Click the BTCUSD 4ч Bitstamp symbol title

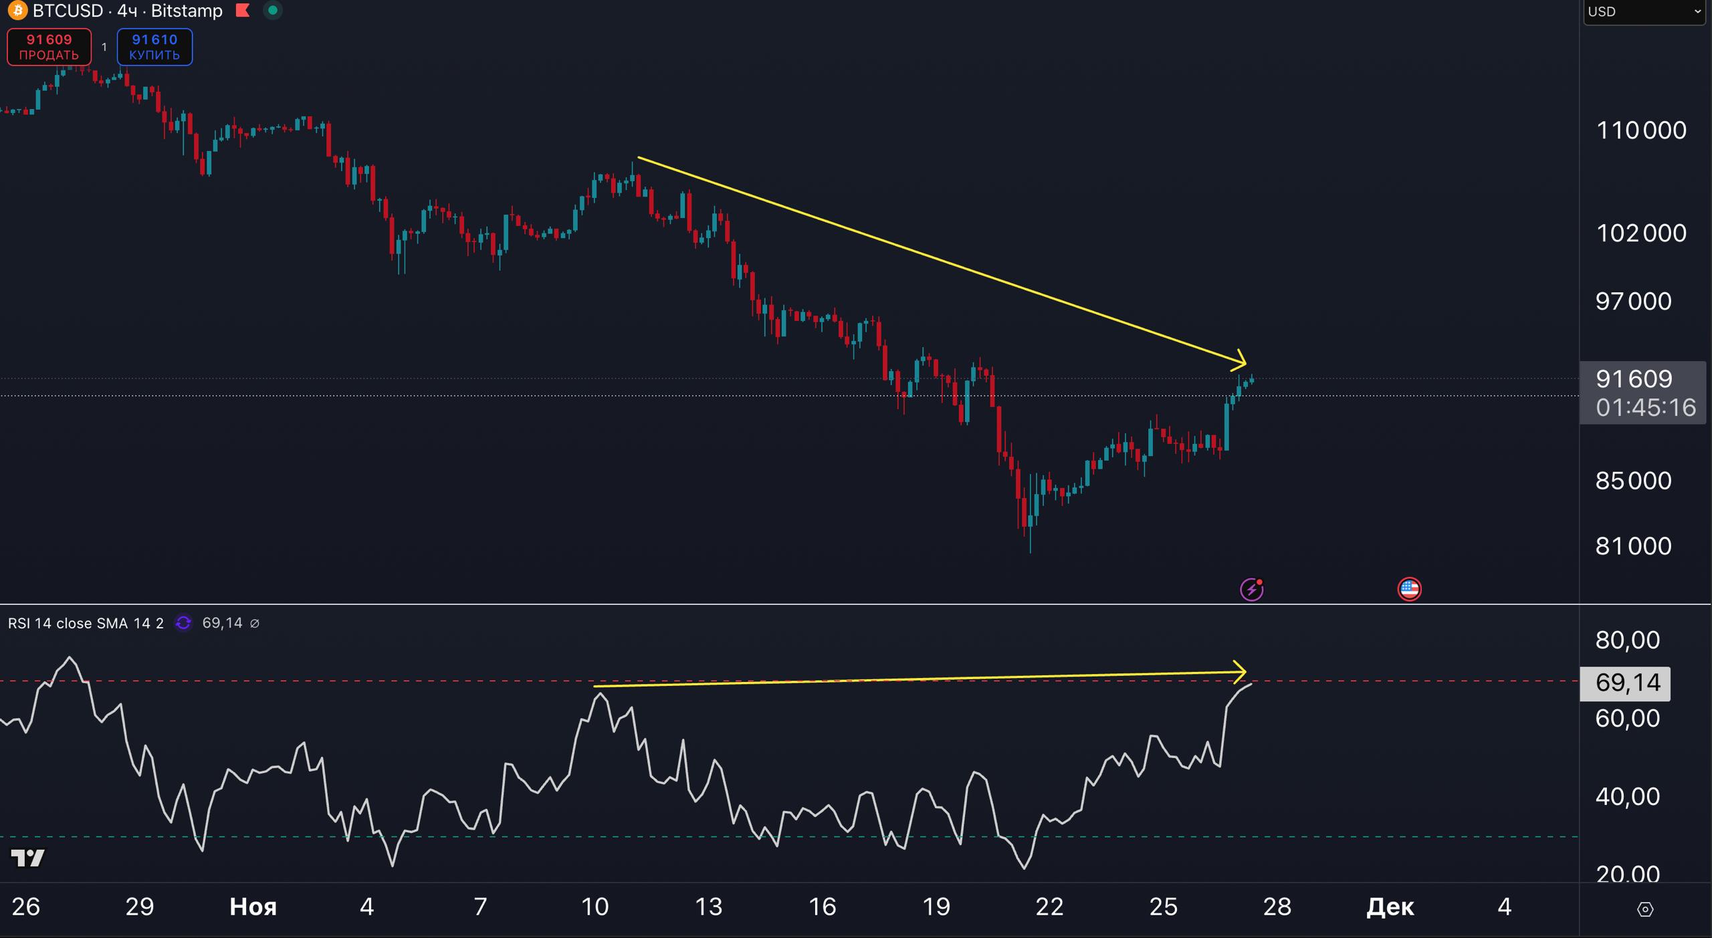[x=127, y=11]
